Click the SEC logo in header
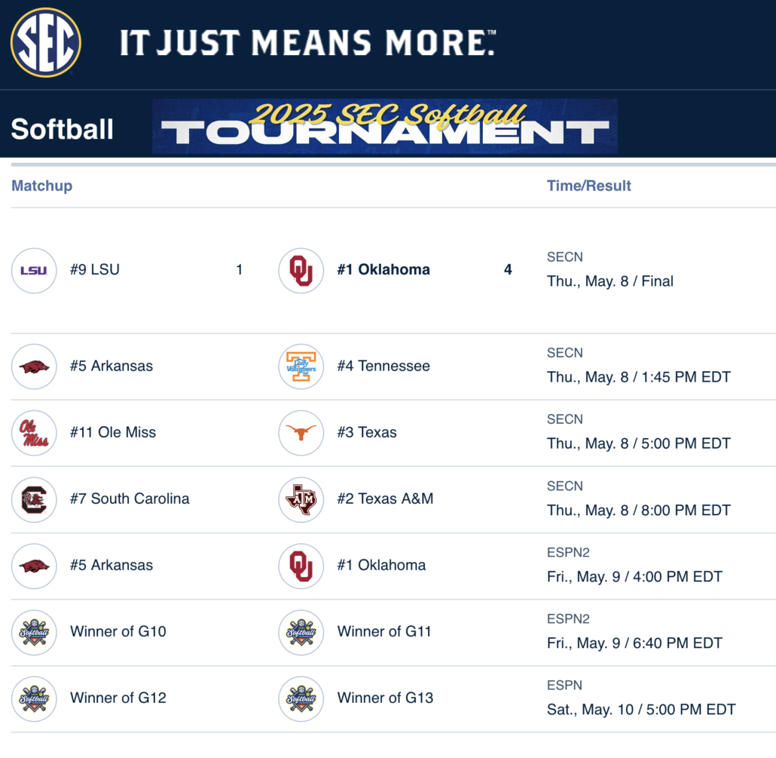 (45, 42)
